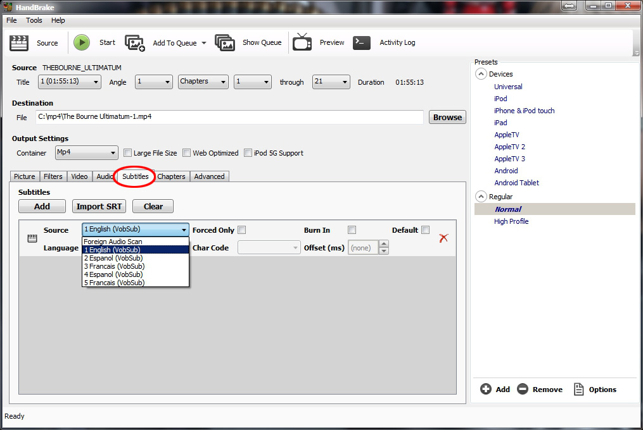
Task: Select the Normal preset
Action: click(555, 209)
